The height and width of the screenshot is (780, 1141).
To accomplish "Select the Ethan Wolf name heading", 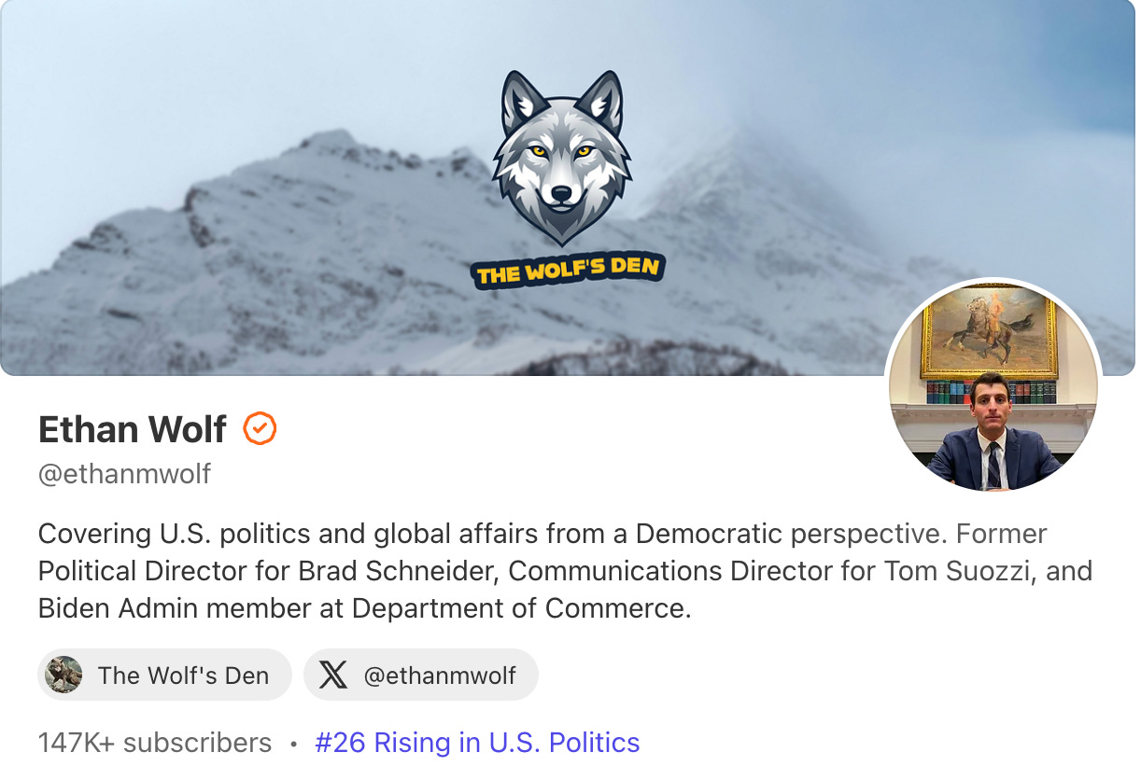I will (x=133, y=429).
